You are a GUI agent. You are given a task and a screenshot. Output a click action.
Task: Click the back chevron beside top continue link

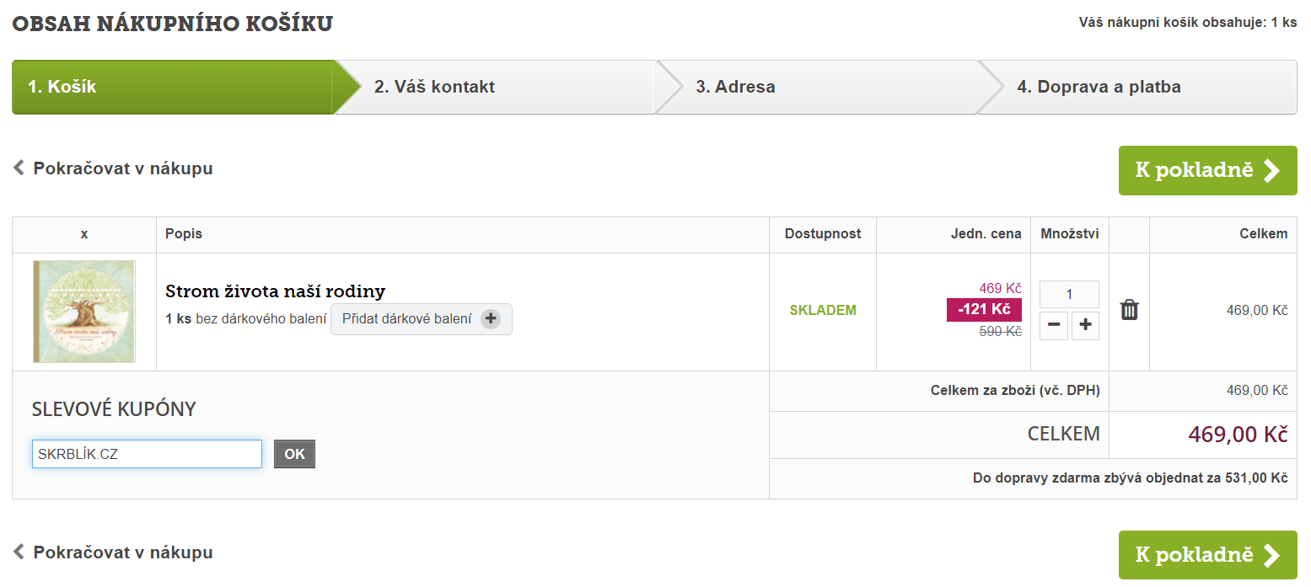click(19, 168)
